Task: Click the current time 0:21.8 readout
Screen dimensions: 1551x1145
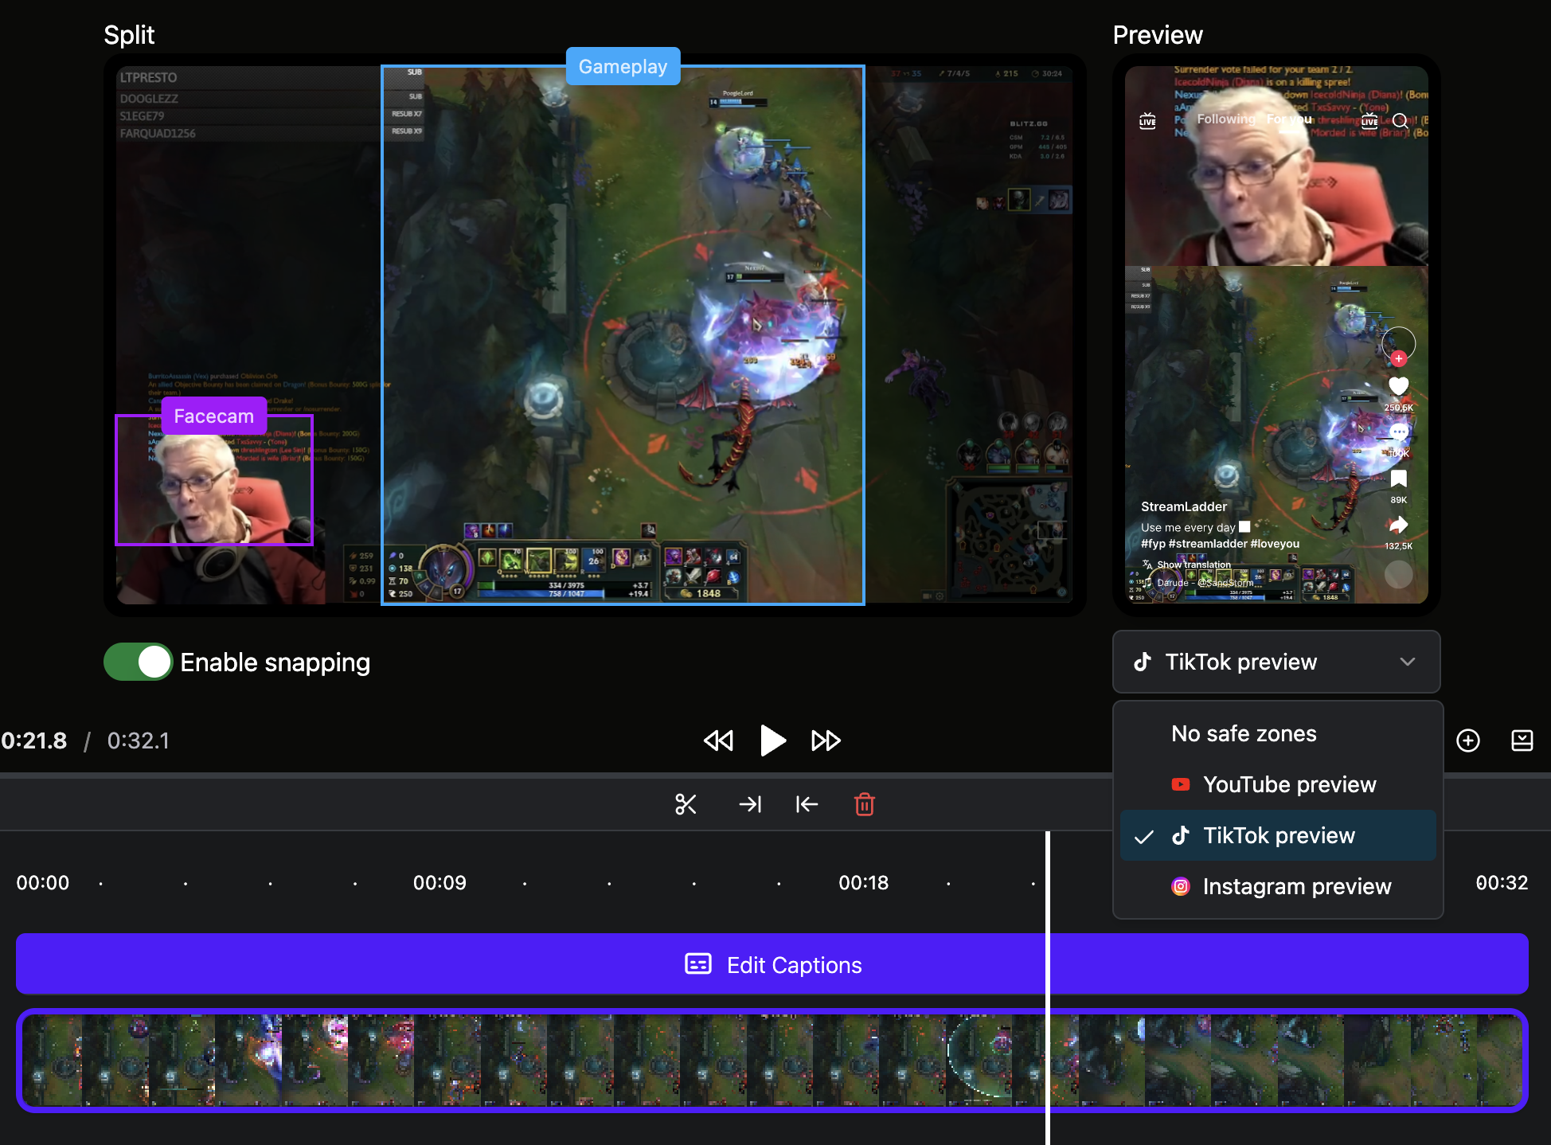Action: click(x=34, y=741)
